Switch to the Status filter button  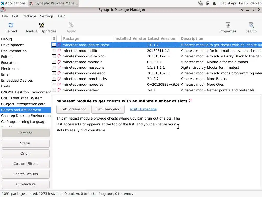[x=25, y=143]
